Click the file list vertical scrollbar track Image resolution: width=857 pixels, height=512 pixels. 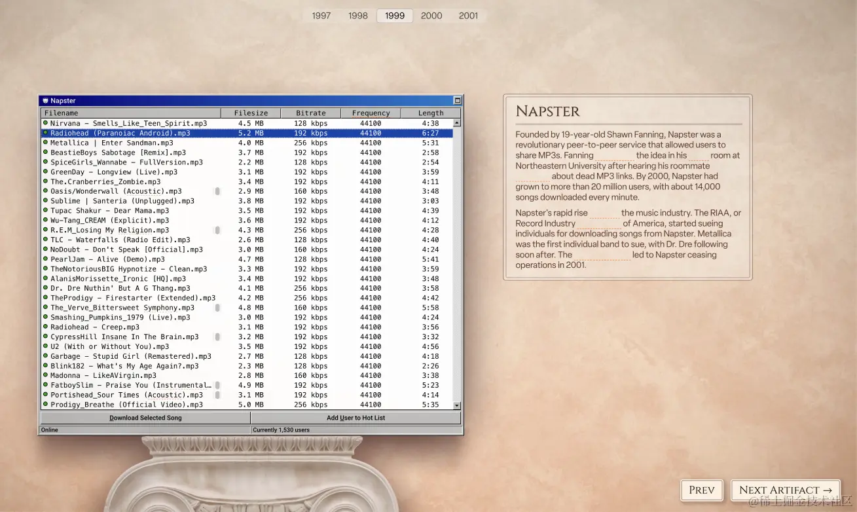[x=457, y=264]
